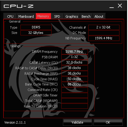
Task: Click the OK button
Action: 108,122
